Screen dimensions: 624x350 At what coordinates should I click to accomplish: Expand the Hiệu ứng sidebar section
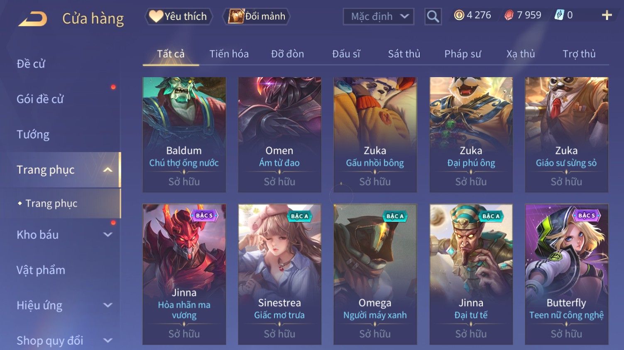pos(108,305)
